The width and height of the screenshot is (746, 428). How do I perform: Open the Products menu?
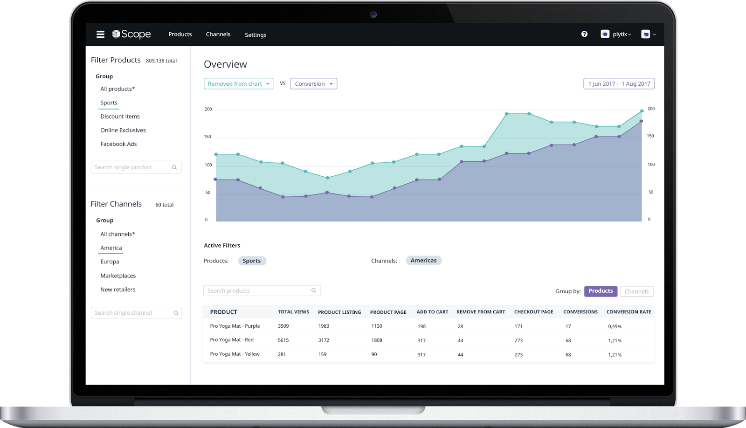click(180, 34)
